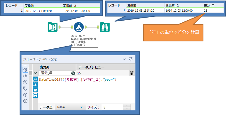Click the レコード header in left table
The width and height of the screenshot is (226, 115).
pyautogui.click(x=14, y=5)
